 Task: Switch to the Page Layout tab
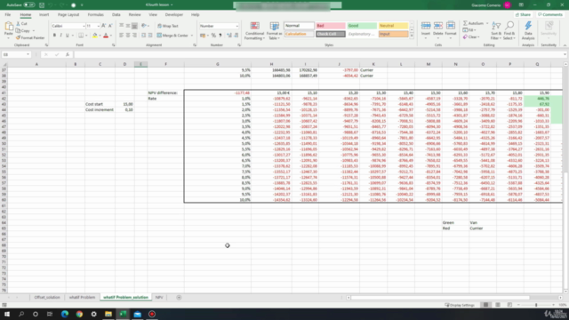[x=68, y=15]
